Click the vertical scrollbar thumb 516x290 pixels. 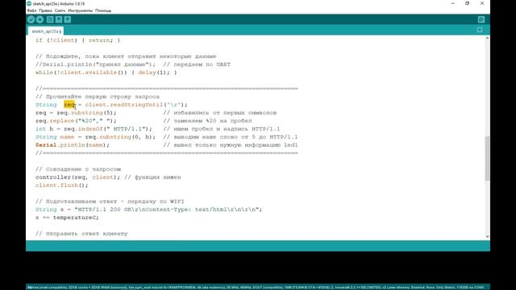coord(487,159)
